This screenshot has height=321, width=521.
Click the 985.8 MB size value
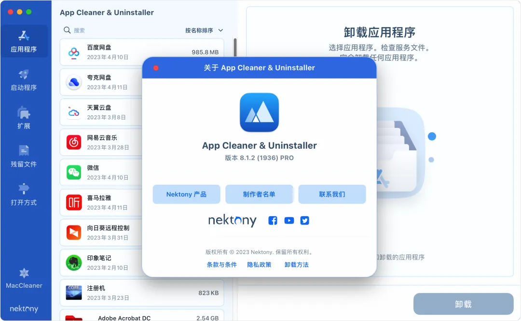(x=205, y=52)
